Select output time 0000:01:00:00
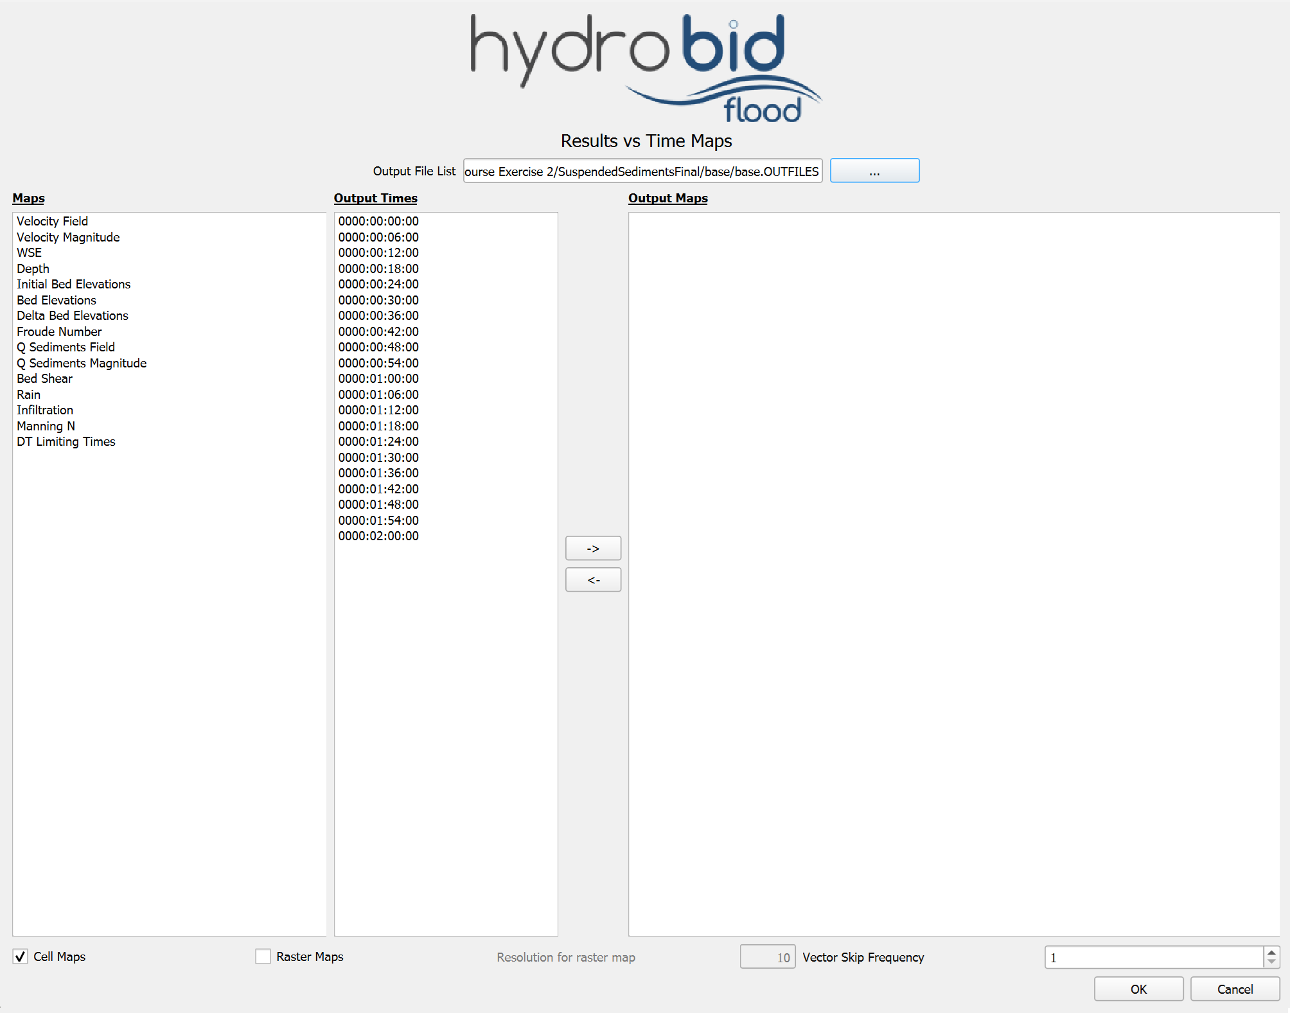The width and height of the screenshot is (1290, 1013). coord(378,378)
